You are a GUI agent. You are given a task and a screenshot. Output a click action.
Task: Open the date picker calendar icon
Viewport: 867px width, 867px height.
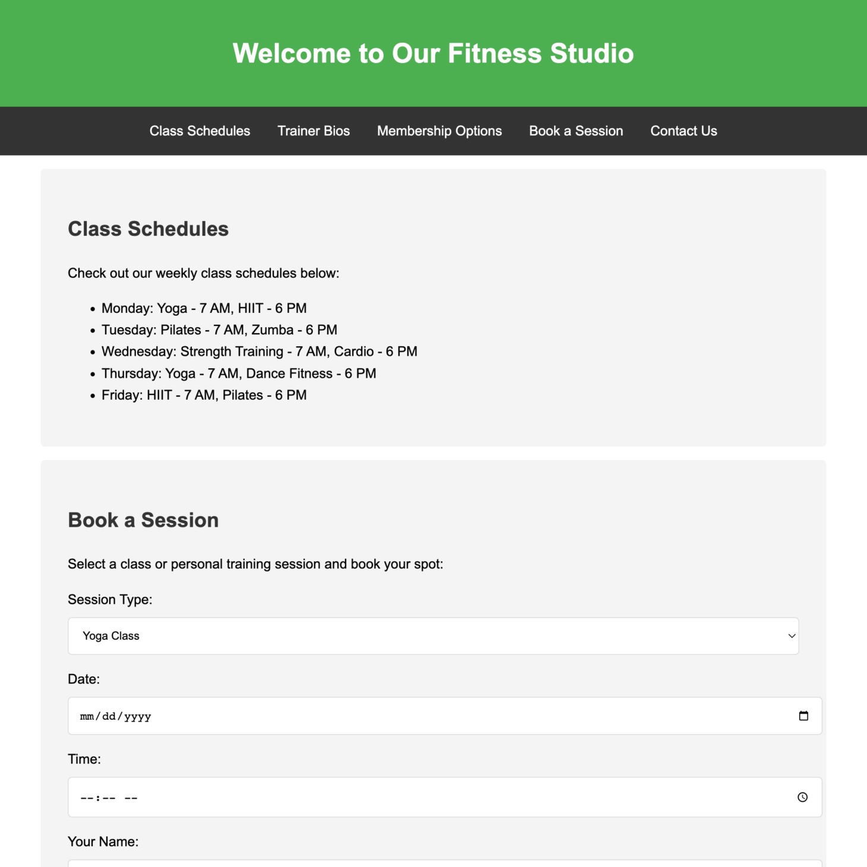[803, 716]
